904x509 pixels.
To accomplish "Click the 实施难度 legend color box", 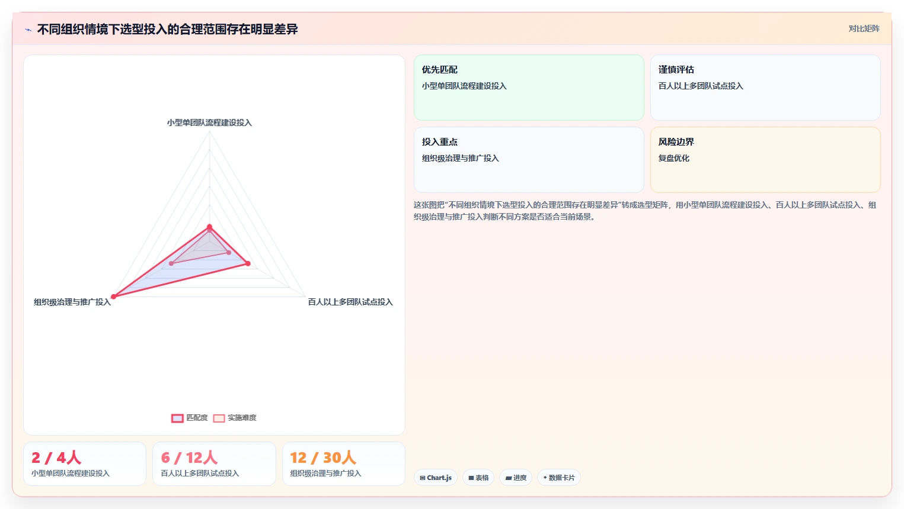I will pyautogui.click(x=219, y=418).
